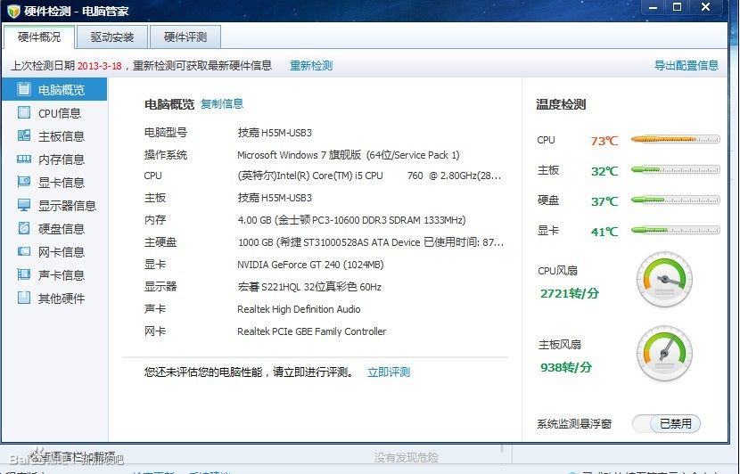Click the 重新检测 link
Viewport: 740px width, 474px height.
click(x=311, y=66)
